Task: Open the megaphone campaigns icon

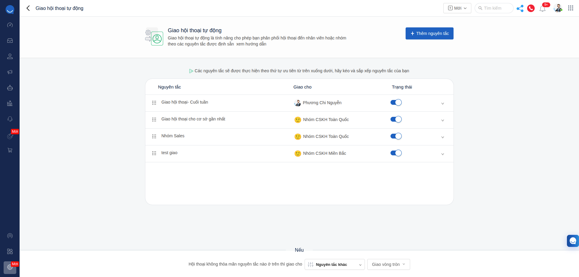Action: 10,72
